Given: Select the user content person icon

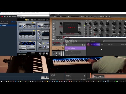Looking at the screenshot, I should (x=84, y=45).
